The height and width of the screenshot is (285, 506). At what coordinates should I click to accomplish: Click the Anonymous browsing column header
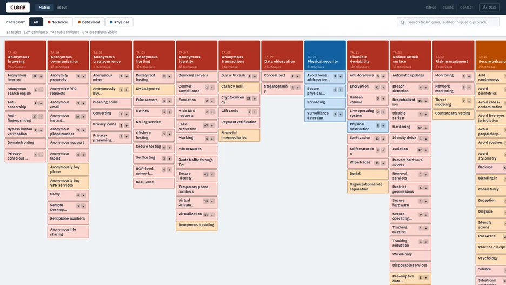25,55
